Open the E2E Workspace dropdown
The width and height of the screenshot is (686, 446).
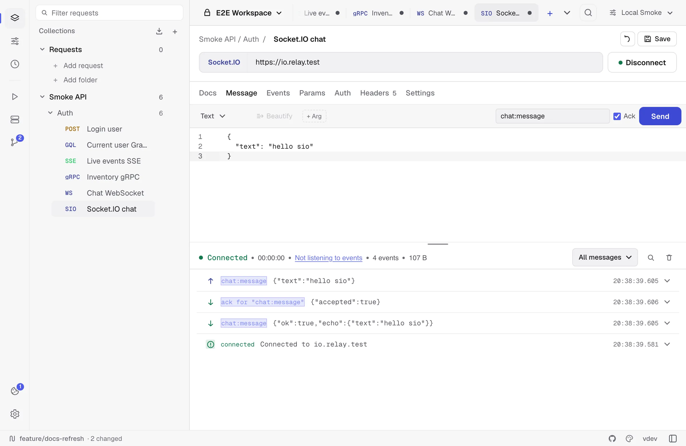(x=243, y=13)
